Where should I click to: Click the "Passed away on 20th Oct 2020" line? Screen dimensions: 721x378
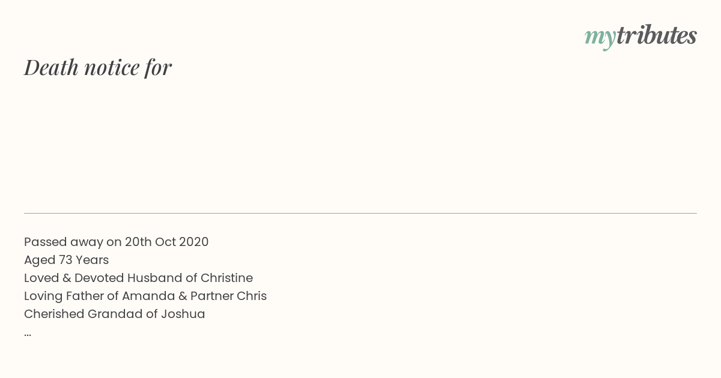pyautogui.click(x=117, y=242)
